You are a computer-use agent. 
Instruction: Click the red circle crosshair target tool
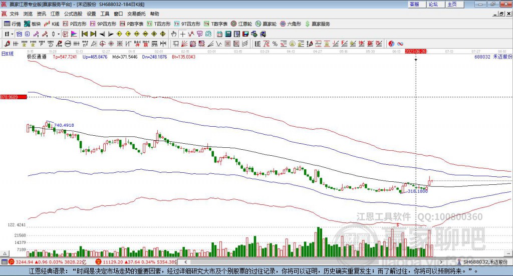pyautogui.click(x=102, y=44)
